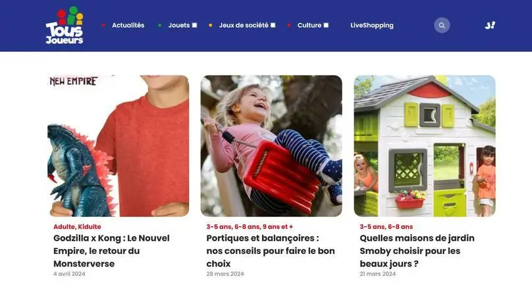Open the Actualités menu item
The image size is (532, 290).
(128, 26)
